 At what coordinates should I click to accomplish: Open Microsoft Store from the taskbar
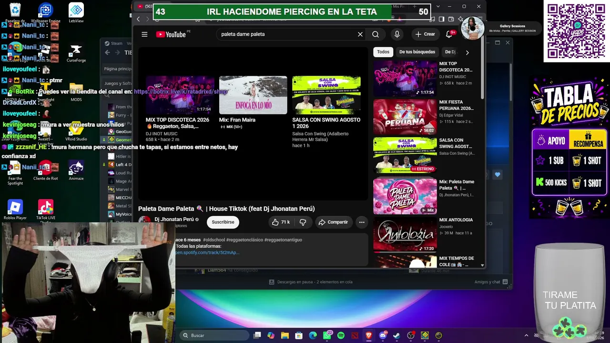(299, 335)
